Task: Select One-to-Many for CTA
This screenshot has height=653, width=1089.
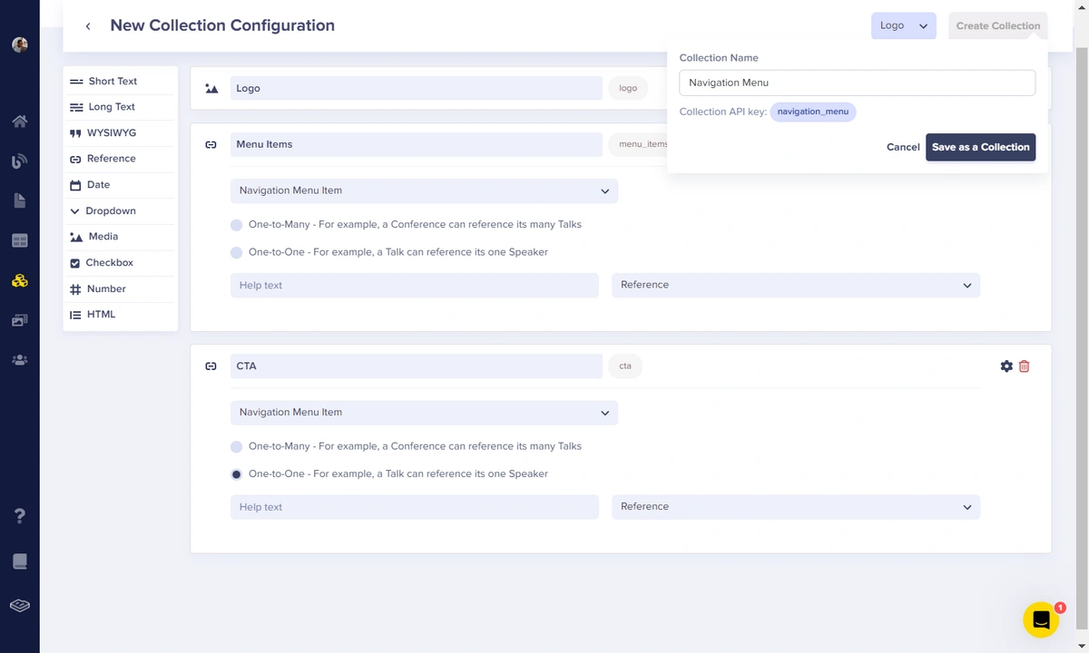Action: (237, 447)
